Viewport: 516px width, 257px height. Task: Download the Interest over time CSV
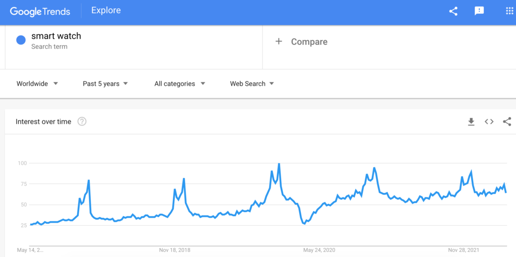pos(471,122)
